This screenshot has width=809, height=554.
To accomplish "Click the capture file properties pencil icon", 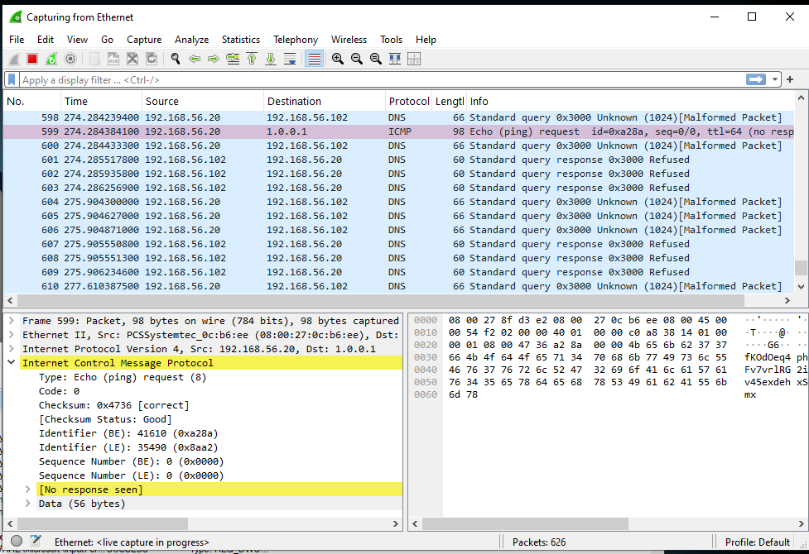I will tap(36, 541).
